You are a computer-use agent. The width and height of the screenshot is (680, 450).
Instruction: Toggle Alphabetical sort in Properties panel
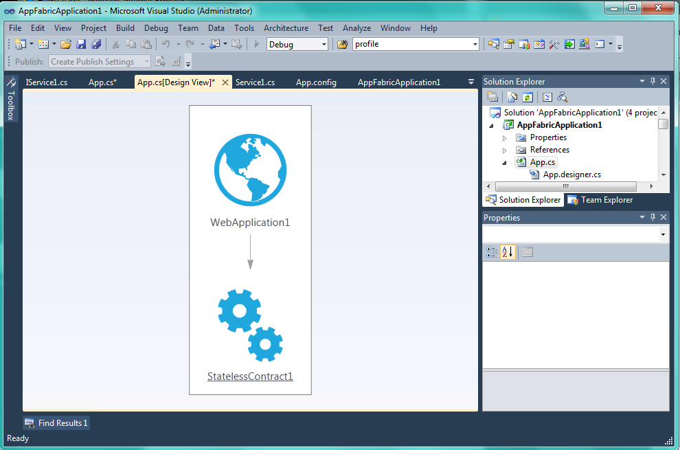coord(508,252)
